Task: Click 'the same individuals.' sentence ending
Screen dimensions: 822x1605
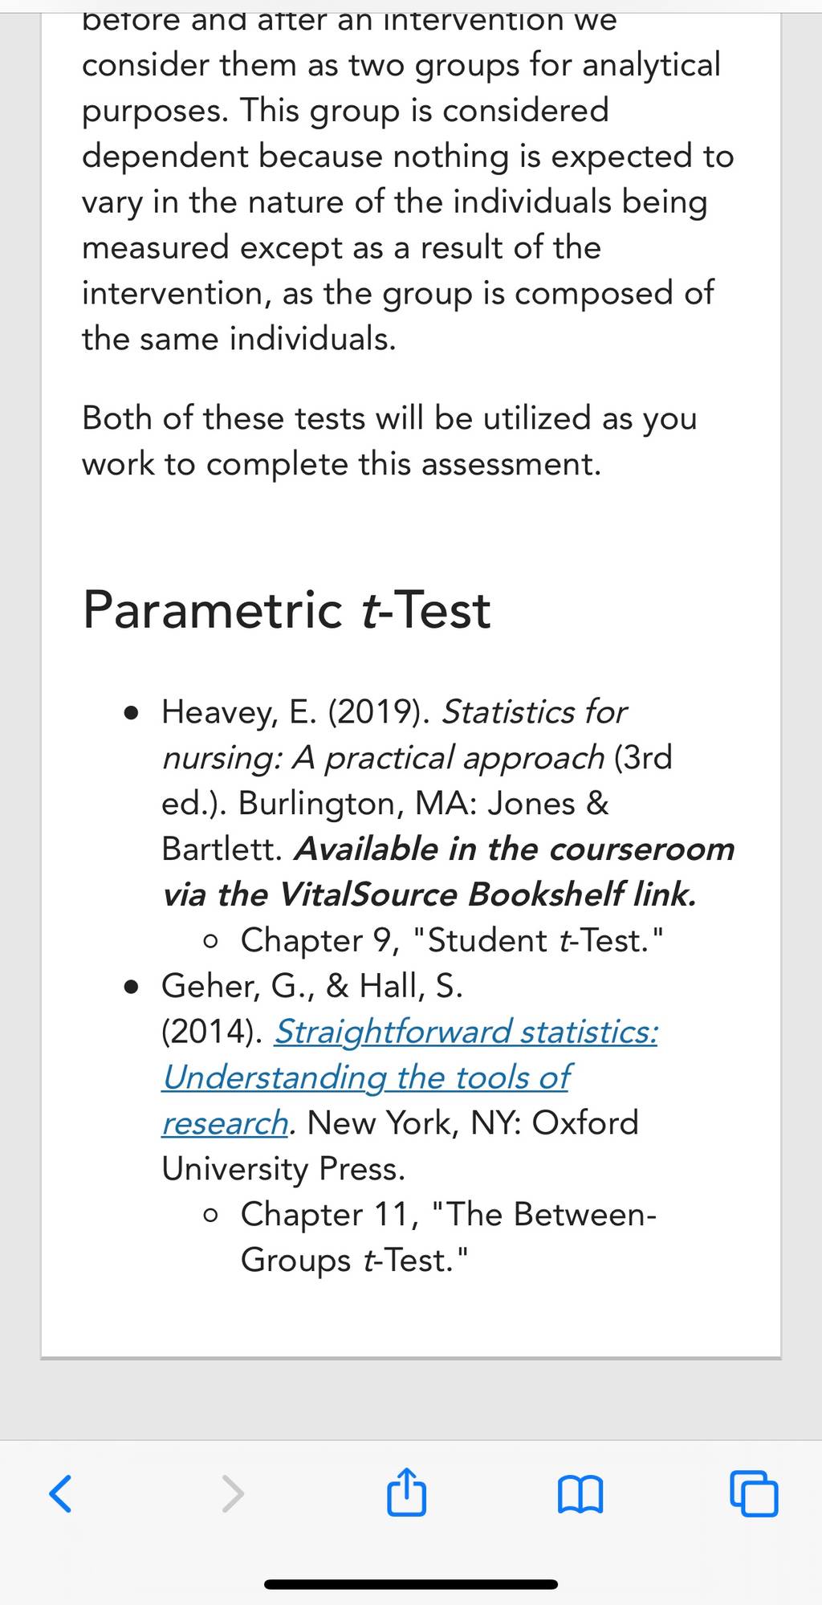Action: point(239,339)
